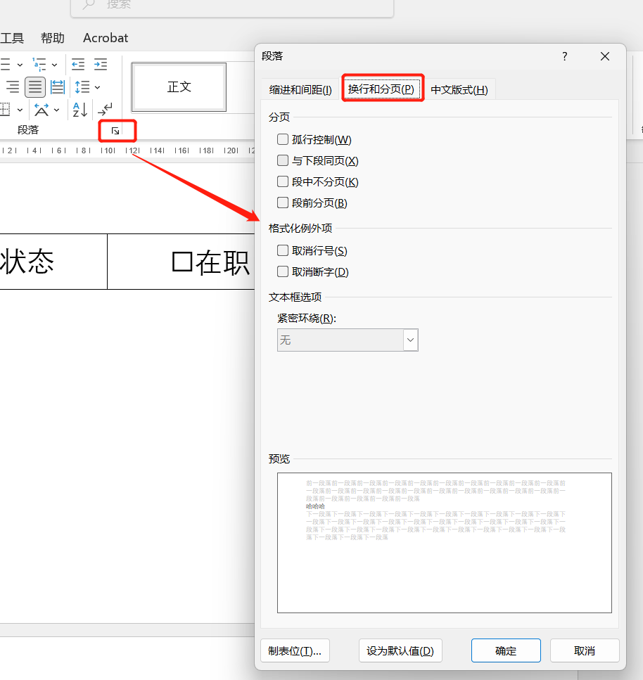643x680 pixels.
Task: Open the borders dropdown arrow
Action: coord(20,110)
